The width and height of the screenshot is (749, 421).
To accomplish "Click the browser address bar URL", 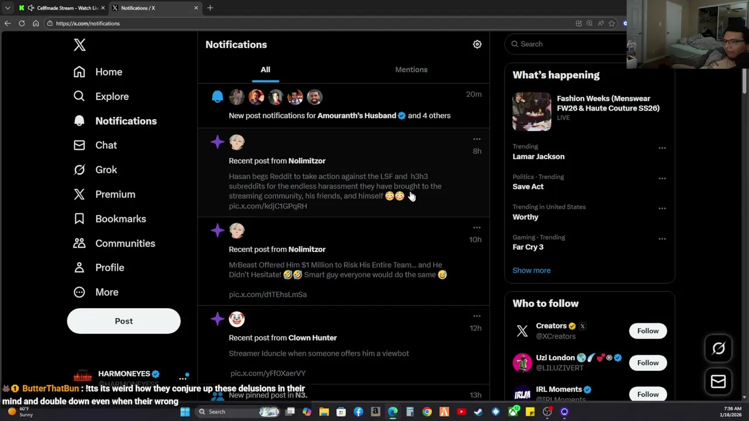I will (x=88, y=23).
